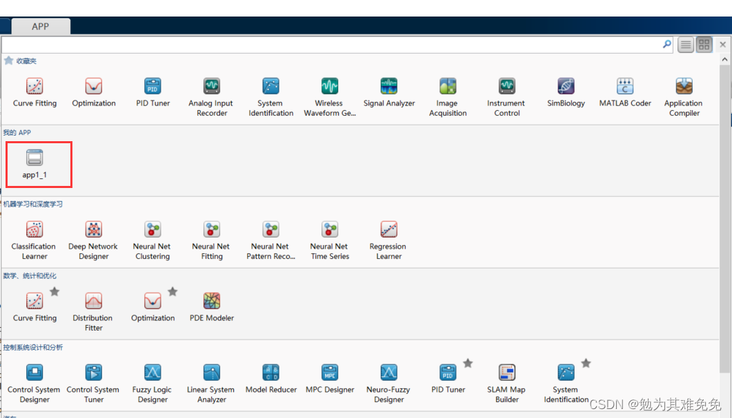Viewport: 732px width, 418px height.
Task: Open Wireless Waveform Generator app
Action: pos(330,97)
